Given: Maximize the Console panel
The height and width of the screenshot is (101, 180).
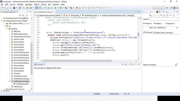Looking at the screenshot, I should point(139,65).
